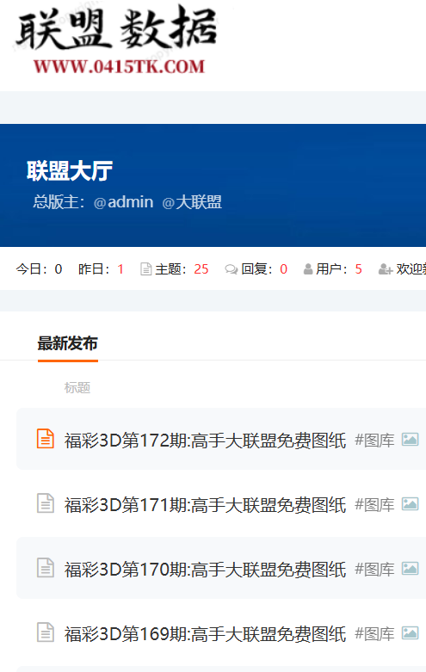The image size is (426, 672).
Task: Click the 昨日: 1 statistic
Action: (102, 269)
